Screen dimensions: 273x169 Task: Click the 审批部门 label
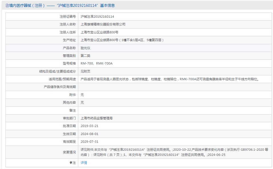[x=69, y=118]
